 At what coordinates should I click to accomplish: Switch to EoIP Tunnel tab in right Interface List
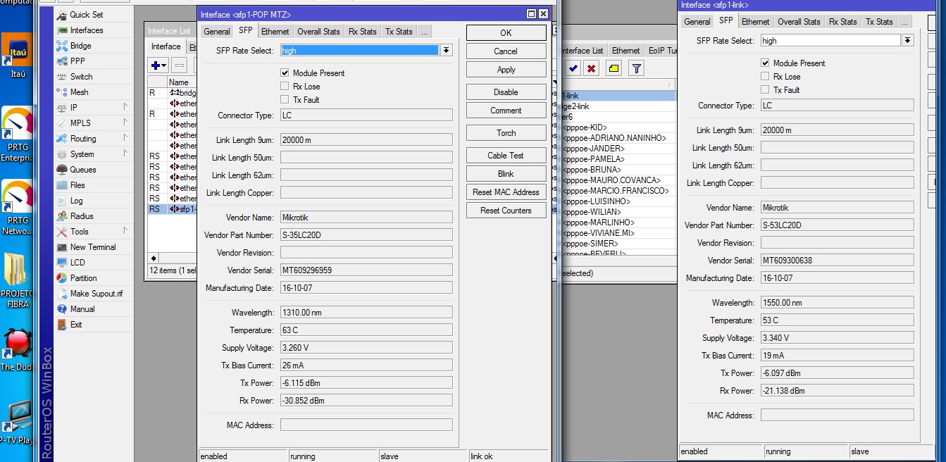662,51
